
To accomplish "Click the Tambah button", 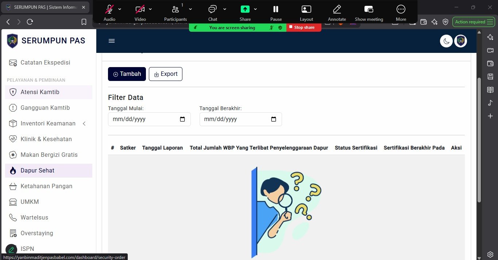I will point(127,74).
